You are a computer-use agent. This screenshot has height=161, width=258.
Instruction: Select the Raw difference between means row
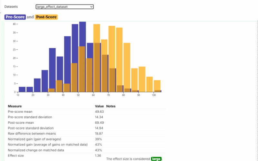[x=32, y=133]
